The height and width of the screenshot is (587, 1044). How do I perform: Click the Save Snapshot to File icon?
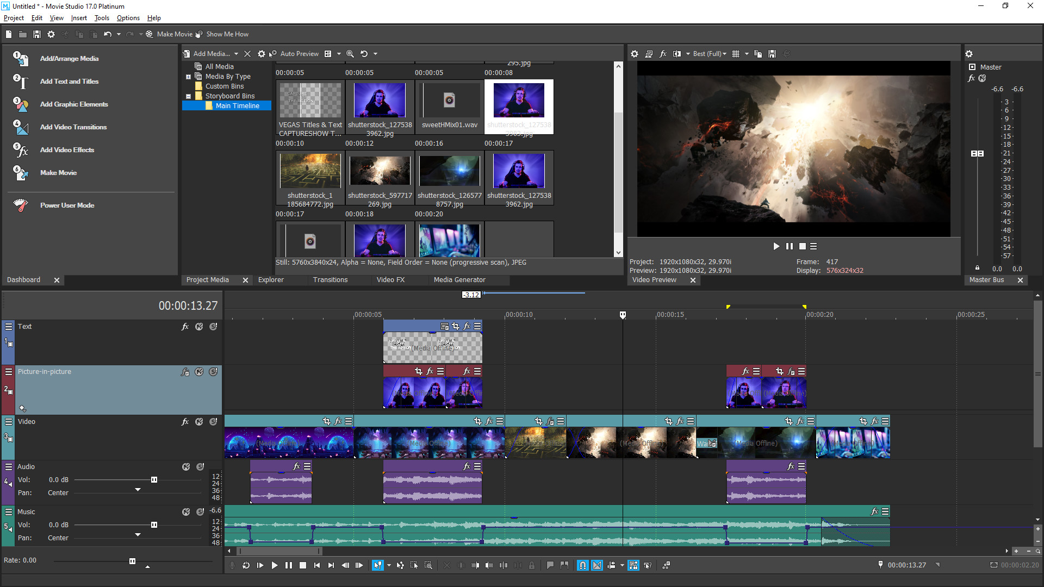pyautogui.click(x=772, y=54)
